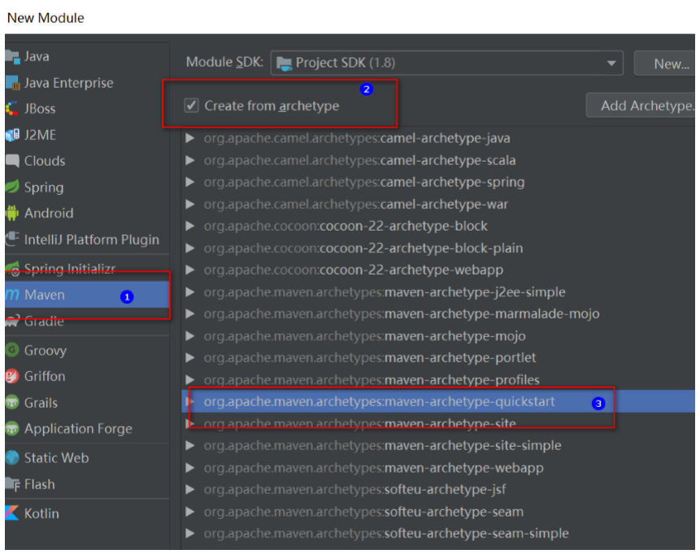Select softeu-archetype-seam archetype
The height and width of the screenshot is (554, 700).
tap(438, 512)
